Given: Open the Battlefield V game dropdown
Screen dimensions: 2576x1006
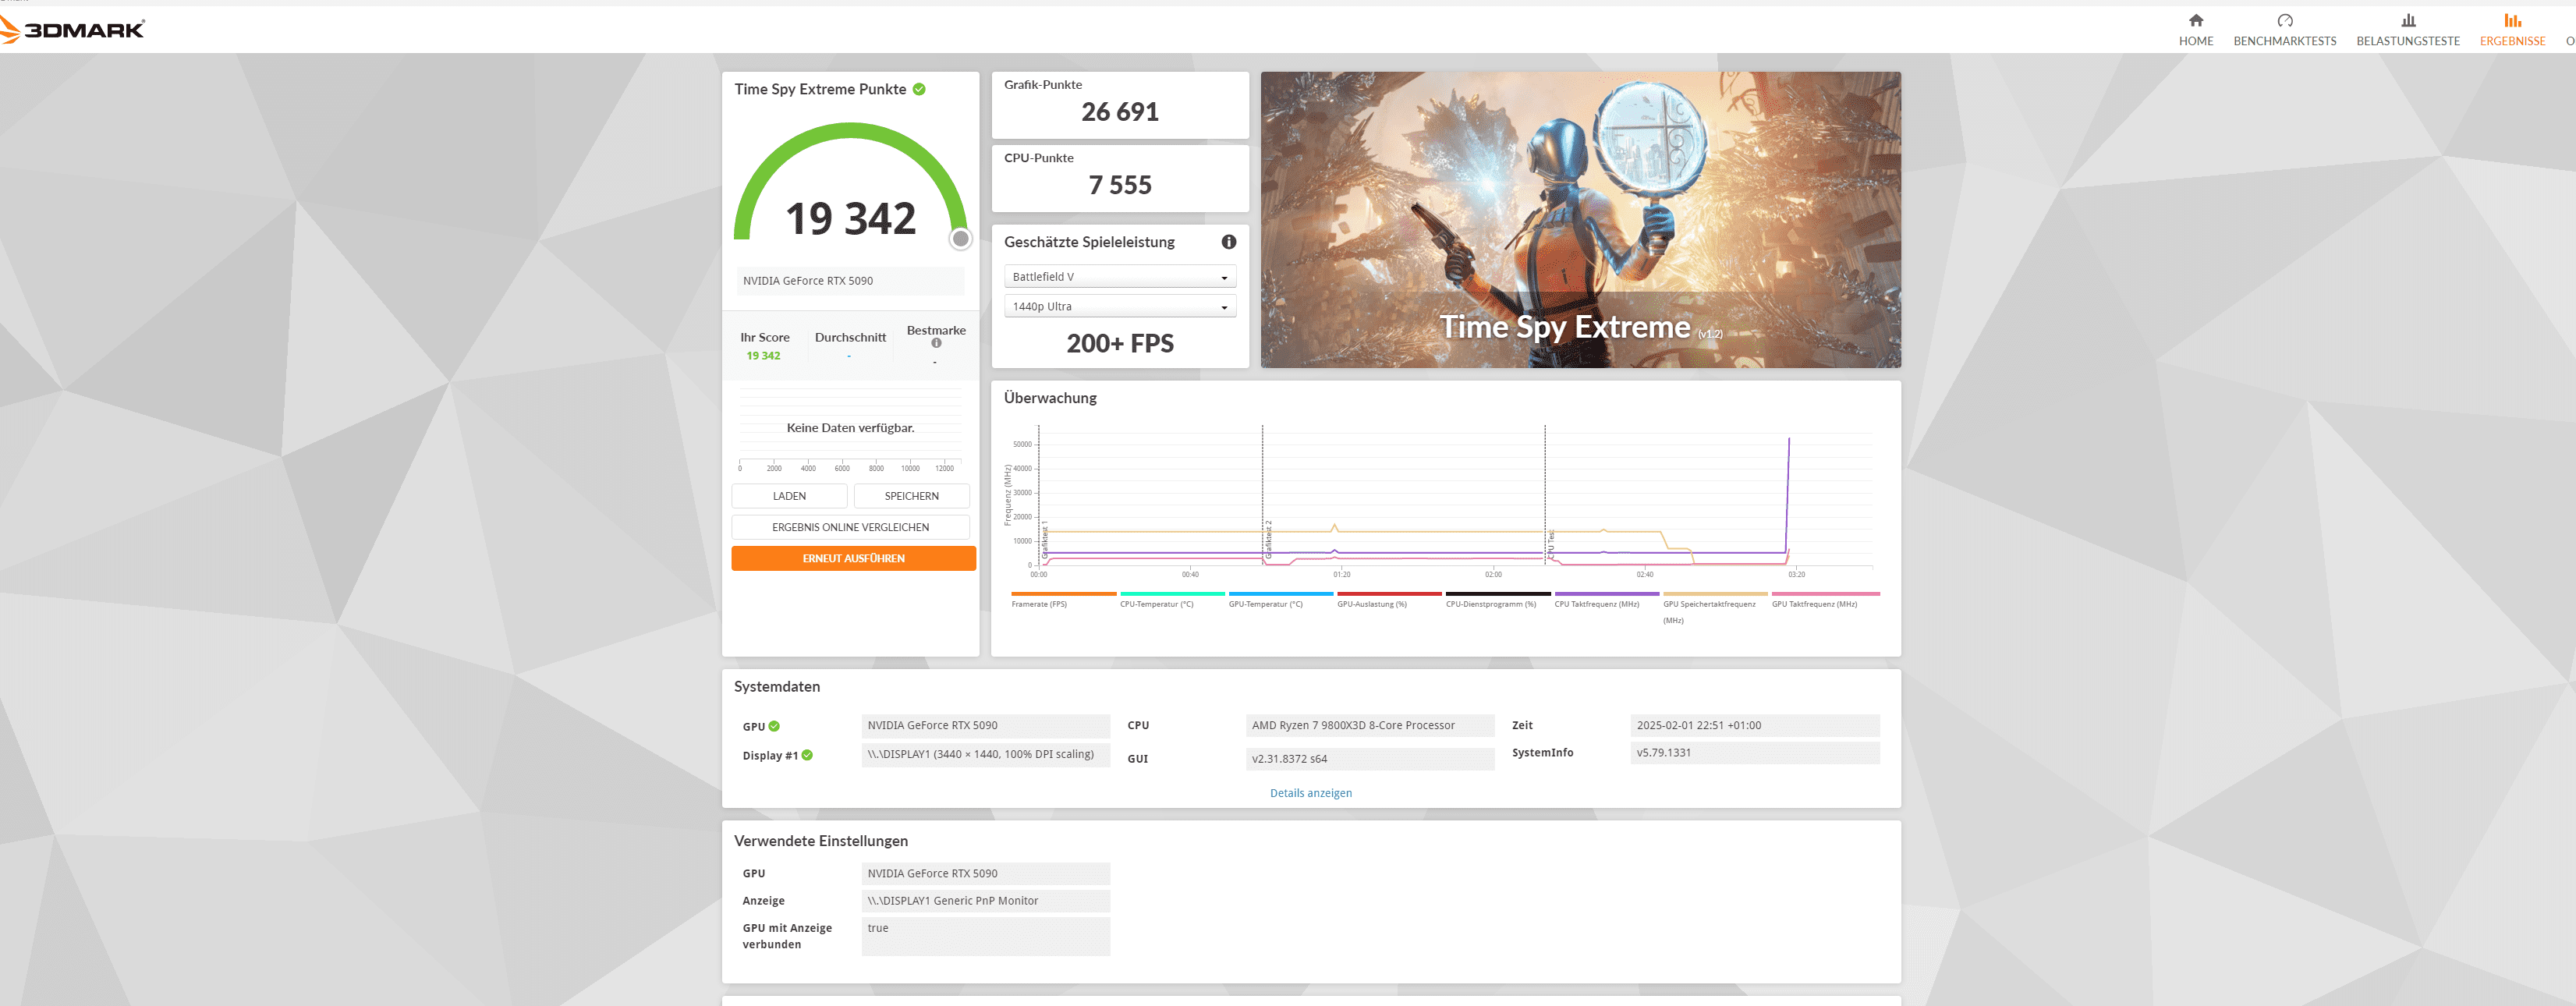Looking at the screenshot, I should point(1120,277).
